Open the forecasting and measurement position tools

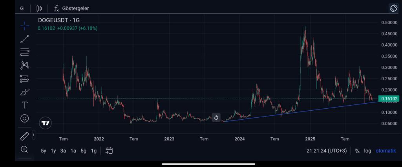click(25, 79)
